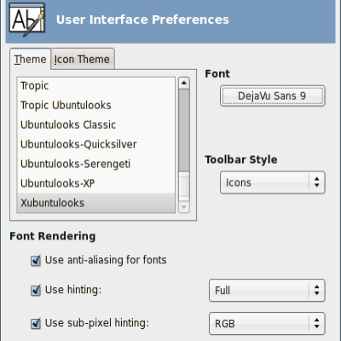Choose the Ubuntulooks Classic theme

[x=96, y=125]
